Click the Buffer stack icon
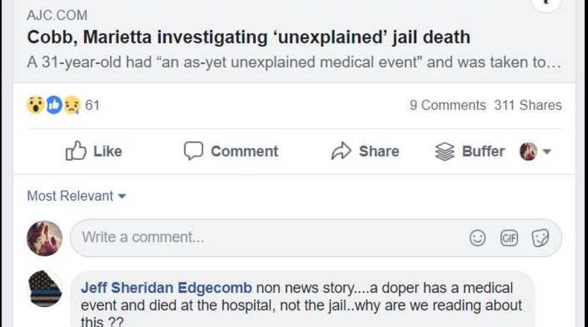 click(444, 152)
